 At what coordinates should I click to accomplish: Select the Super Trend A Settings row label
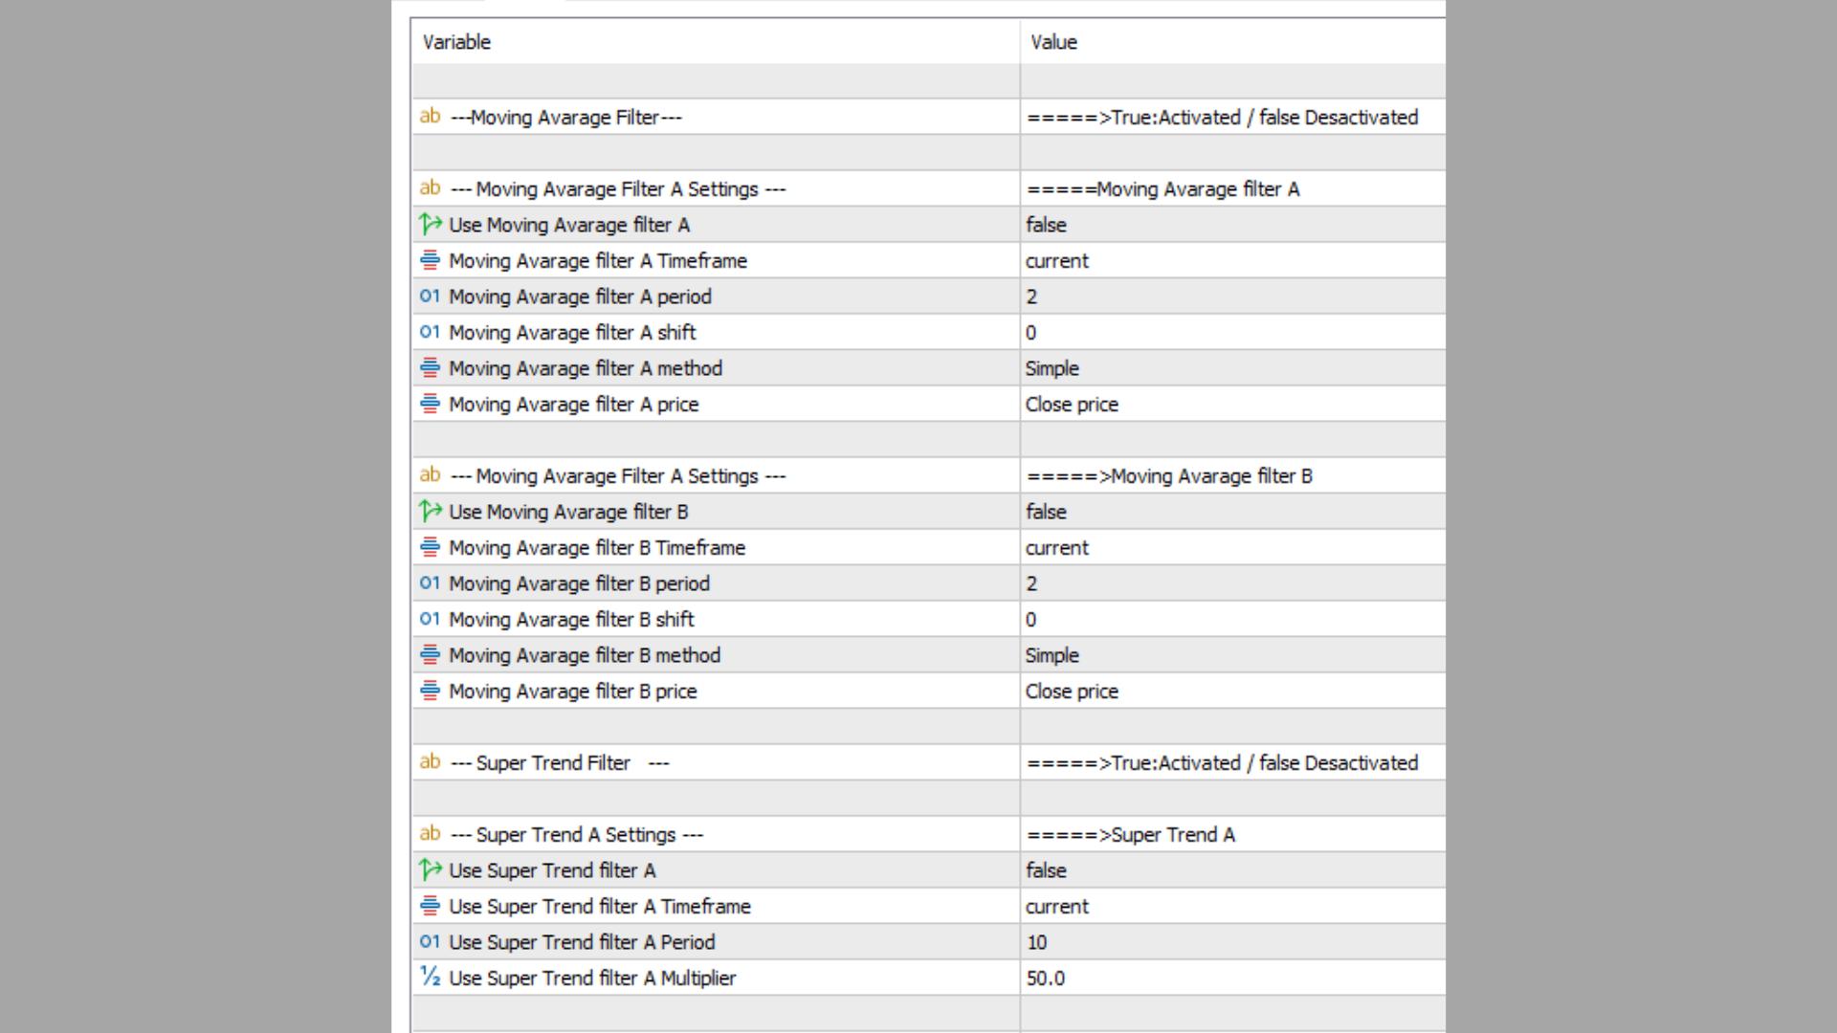click(x=577, y=835)
